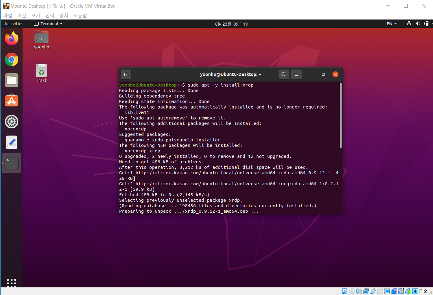Click the Activities button
This screenshot has height=295, width=433.
coord(14,24)
